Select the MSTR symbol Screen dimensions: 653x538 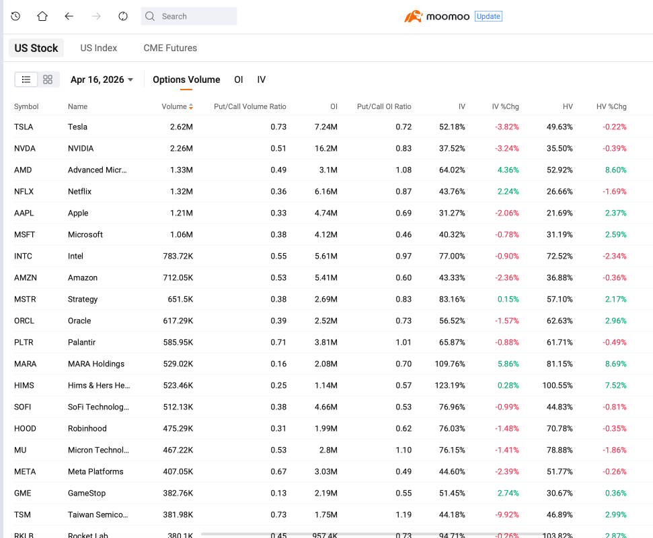point(25,300)
